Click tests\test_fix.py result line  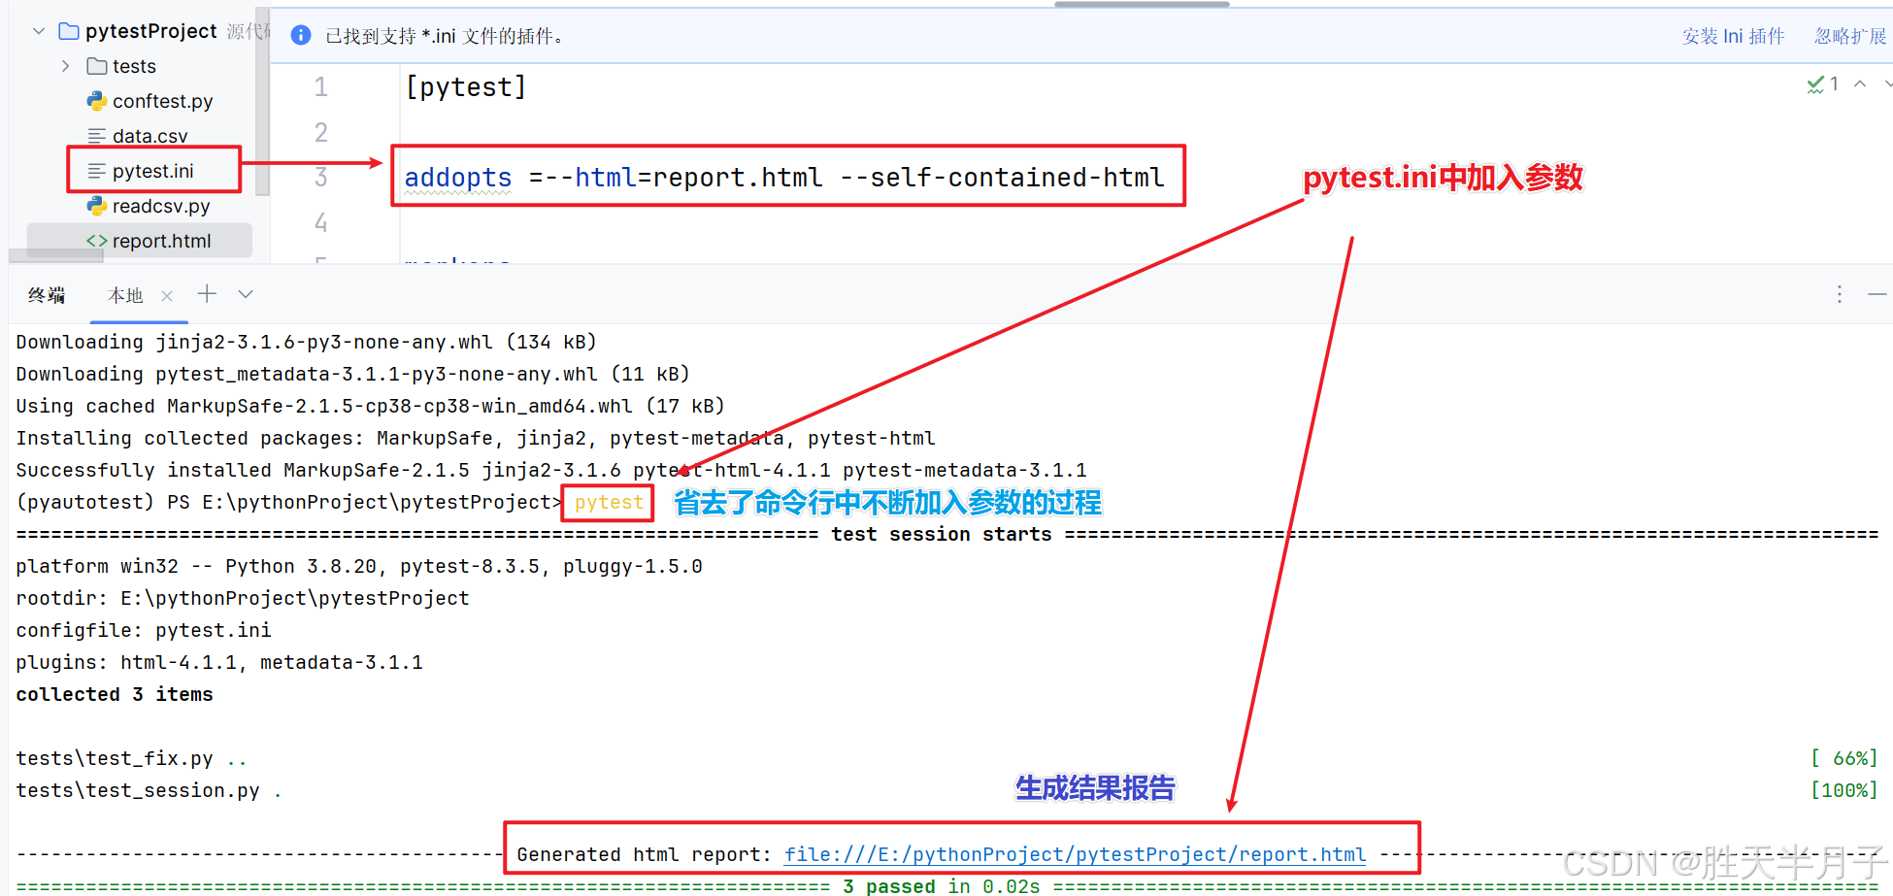coord(131,758)
